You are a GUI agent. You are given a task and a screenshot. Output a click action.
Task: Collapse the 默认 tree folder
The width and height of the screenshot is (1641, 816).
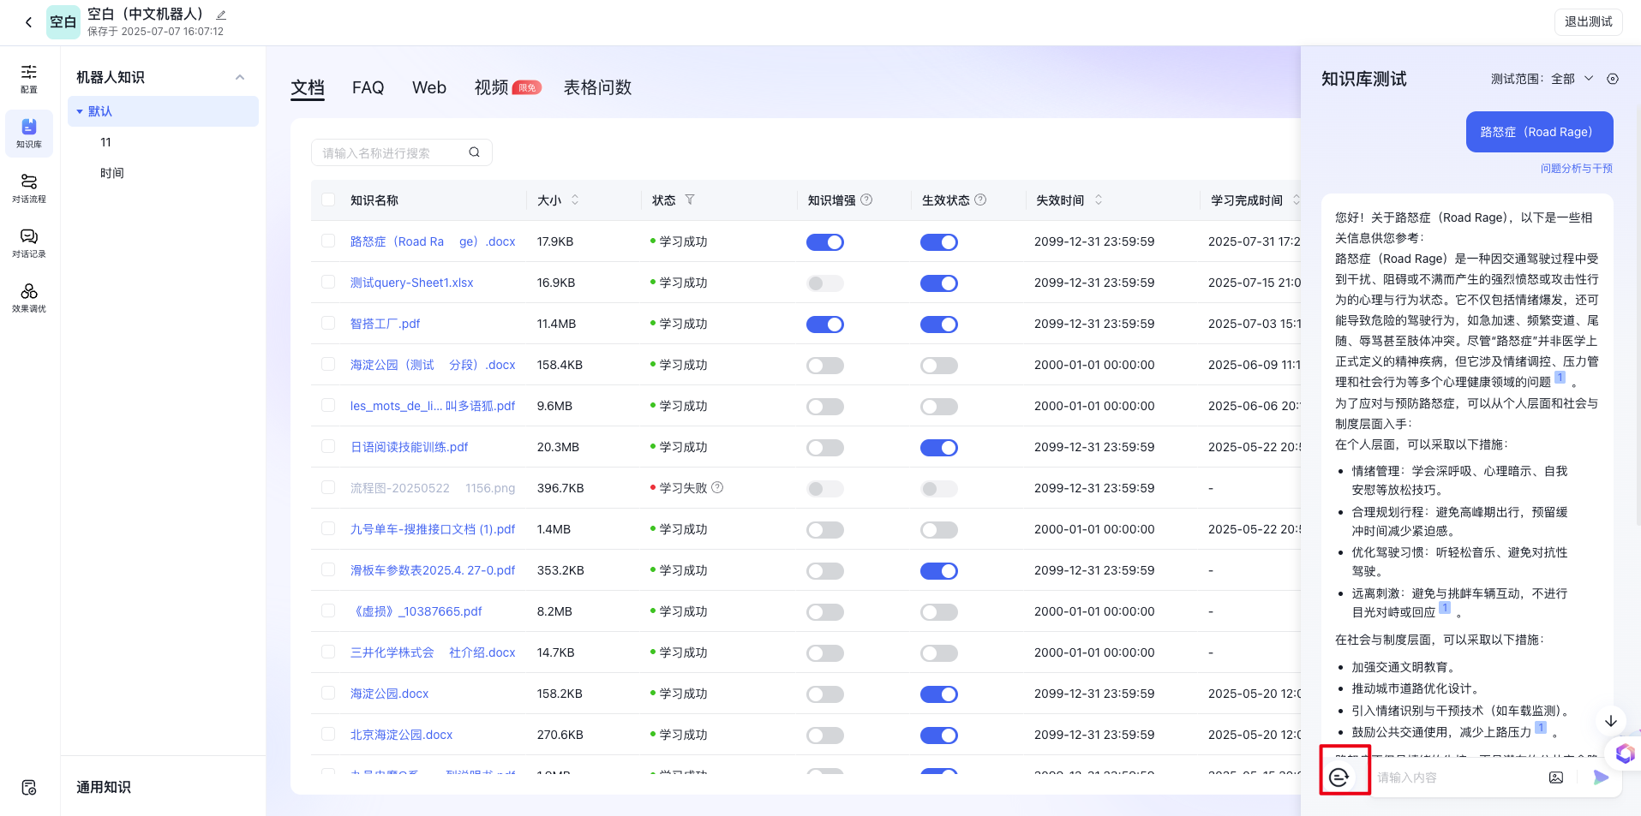(81, 111)
